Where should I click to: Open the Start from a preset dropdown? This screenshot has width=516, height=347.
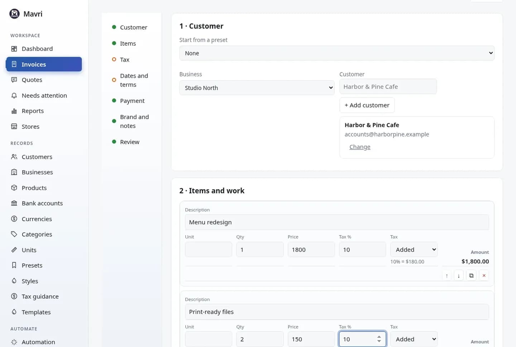337,53
